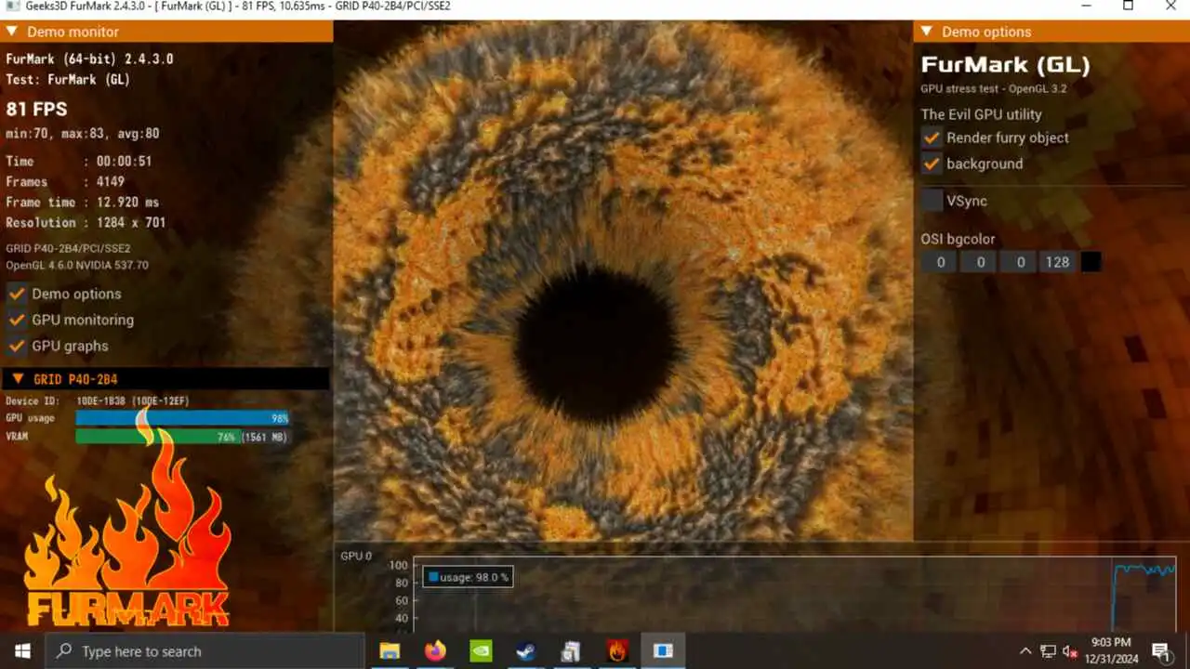Open the notification center icon
The image size is (1190, 669).
pos(1161,651)
